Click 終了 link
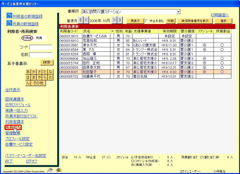This screenshot has width=240, height=174. point(9,161)
